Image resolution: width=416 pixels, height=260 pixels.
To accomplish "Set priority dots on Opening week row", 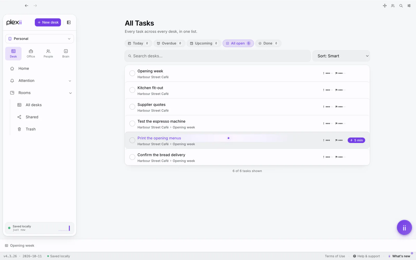I will [328, 73].
